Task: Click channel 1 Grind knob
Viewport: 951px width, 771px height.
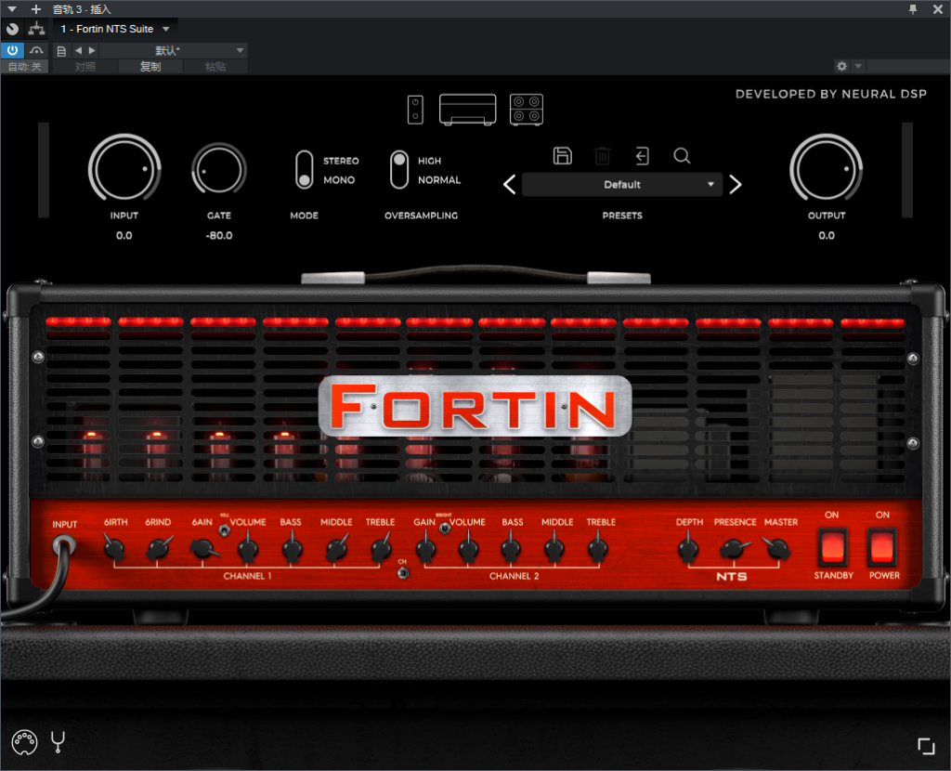Action: point(159,549)
